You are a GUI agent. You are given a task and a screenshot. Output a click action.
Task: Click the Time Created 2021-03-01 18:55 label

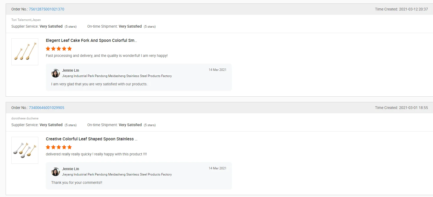(401, 108)
